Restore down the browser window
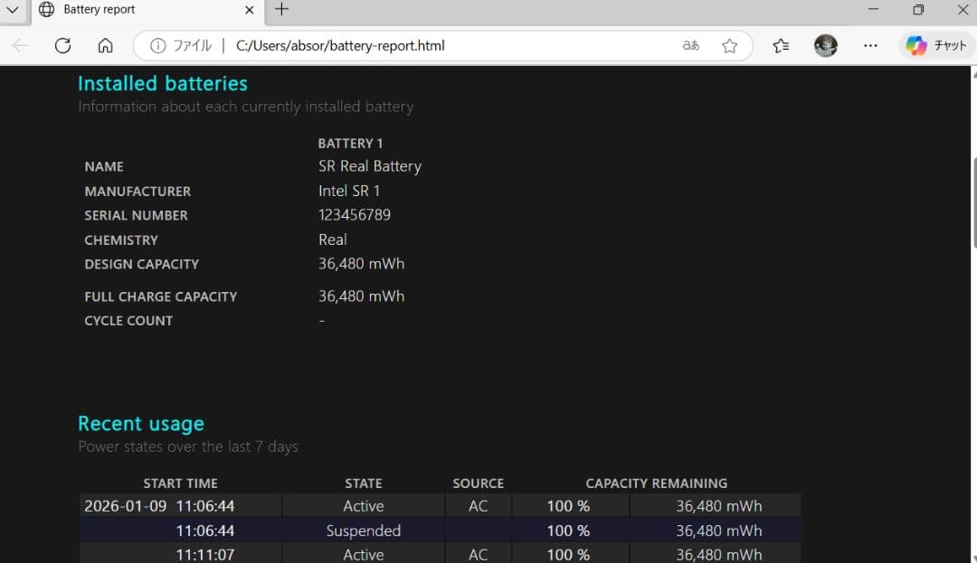The height and width of the screenshot is (563, 977). click(918, 10)
